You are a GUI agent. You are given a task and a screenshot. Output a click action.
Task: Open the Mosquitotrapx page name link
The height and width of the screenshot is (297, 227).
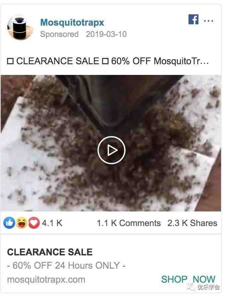pos(72,23)
